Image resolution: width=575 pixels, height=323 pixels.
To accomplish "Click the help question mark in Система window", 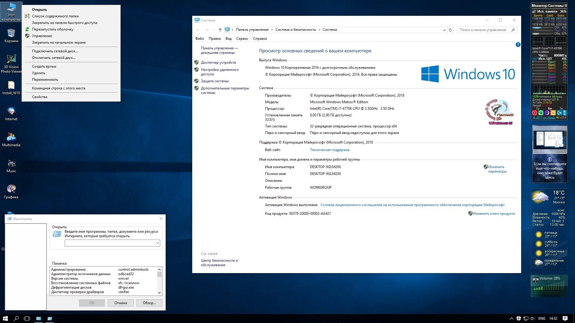I will [518, 45].
